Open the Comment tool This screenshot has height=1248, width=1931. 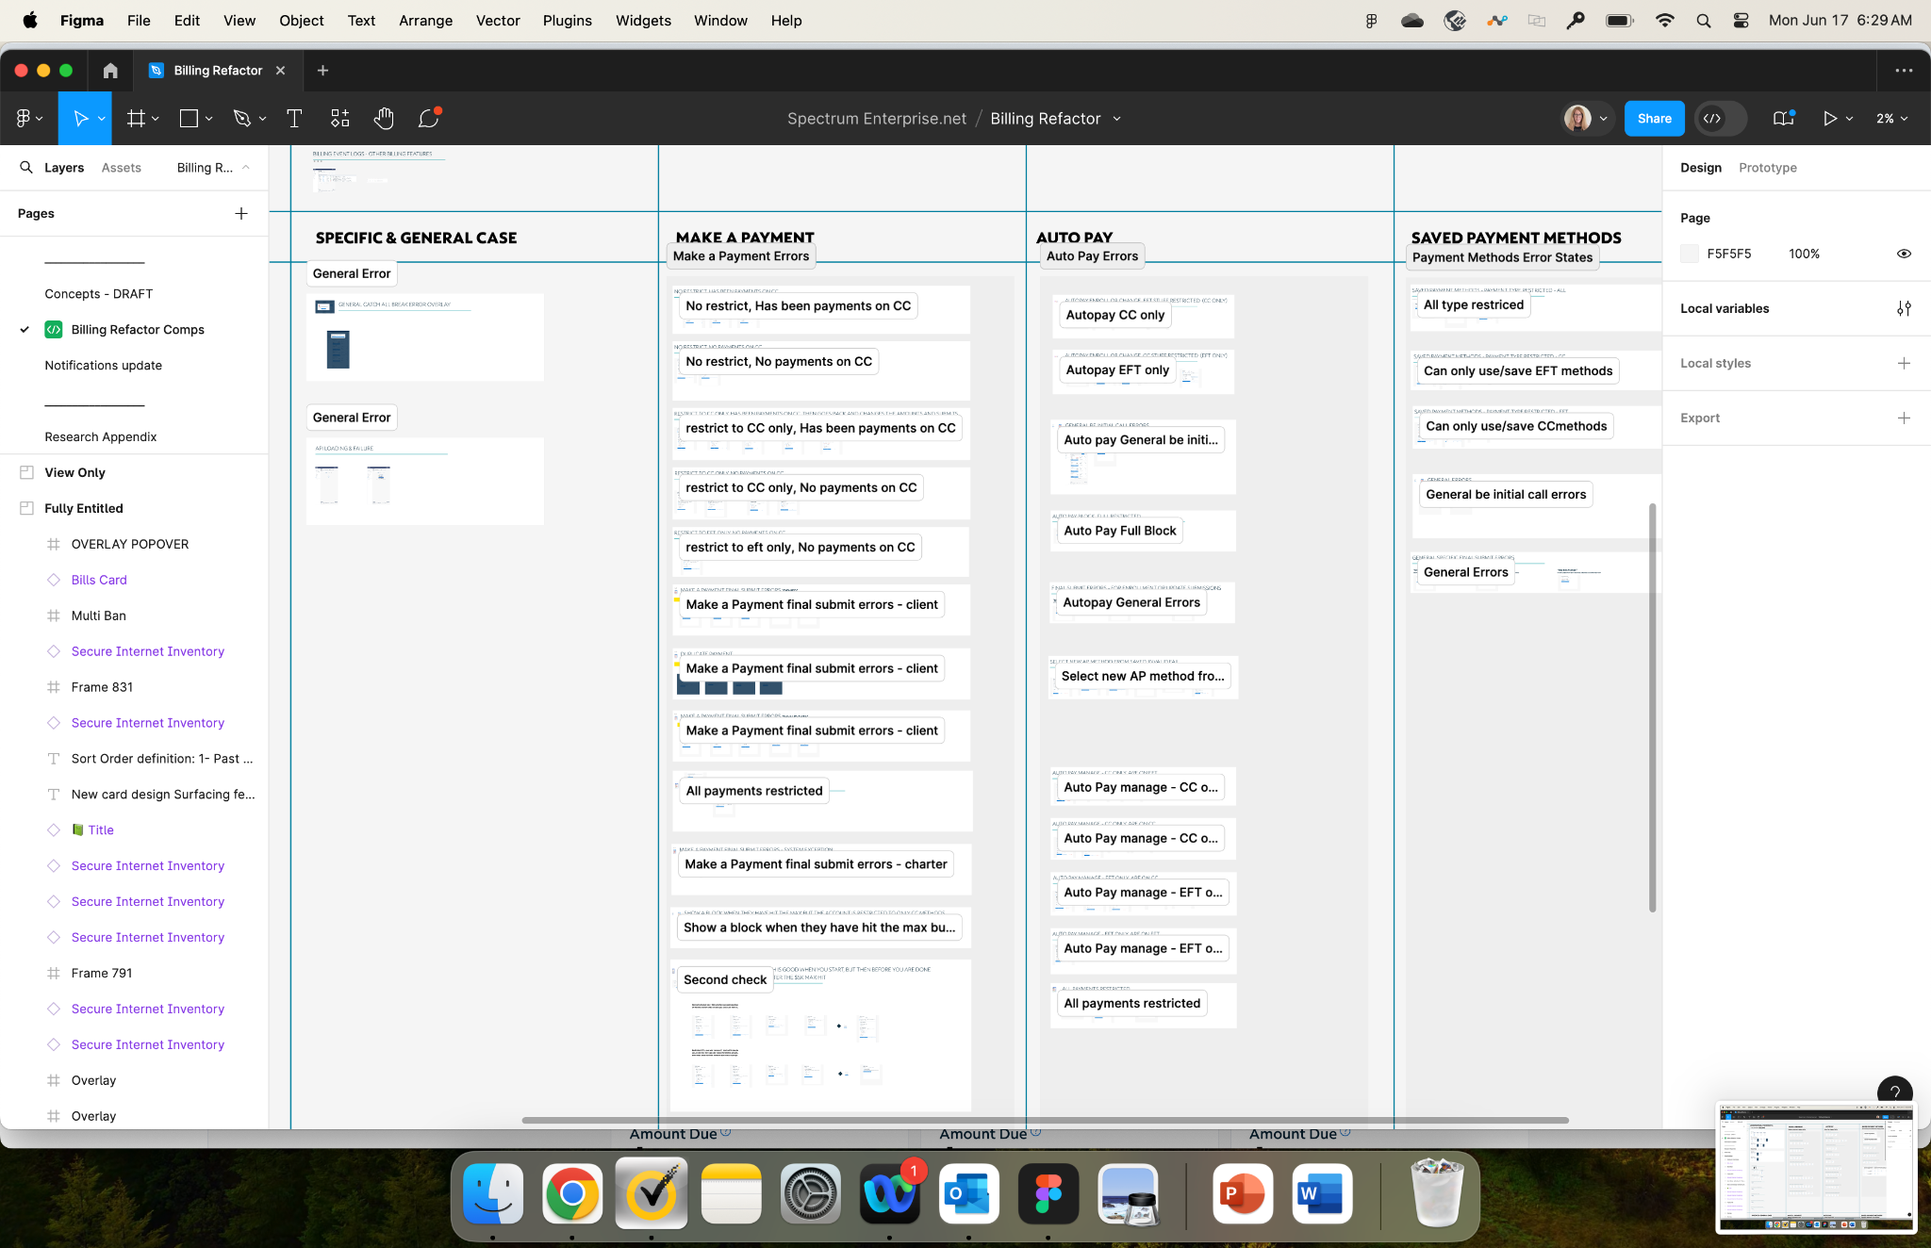(x=429, y=118)
